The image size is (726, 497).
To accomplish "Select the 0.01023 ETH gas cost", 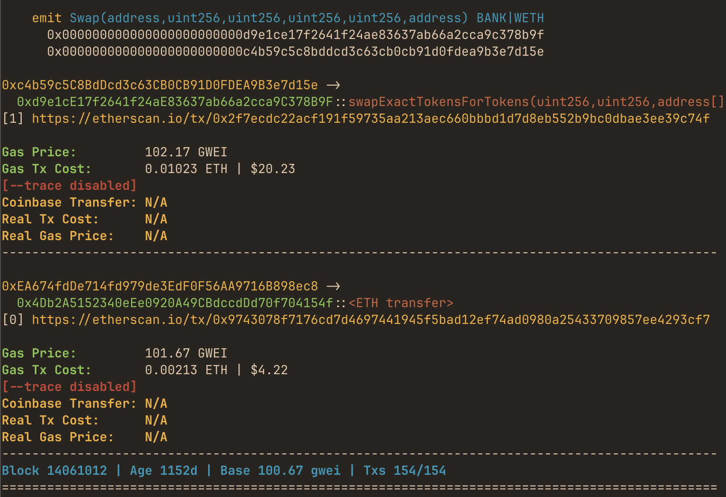I will point(186,169).
